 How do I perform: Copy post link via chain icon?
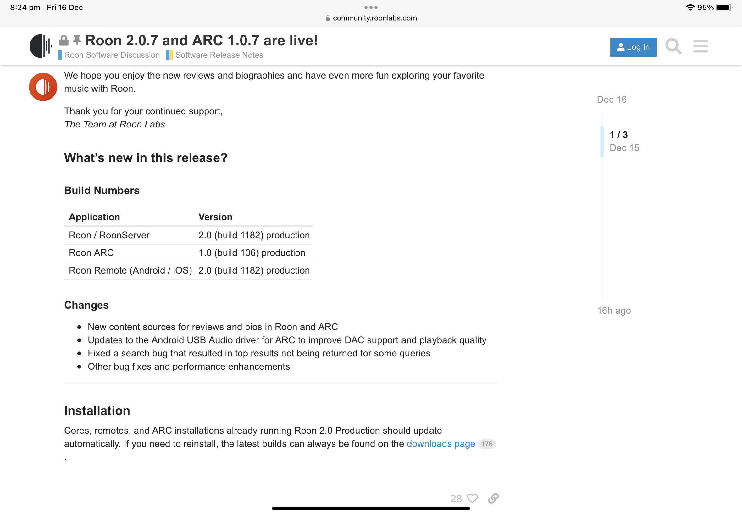click(x=493, y=498)
